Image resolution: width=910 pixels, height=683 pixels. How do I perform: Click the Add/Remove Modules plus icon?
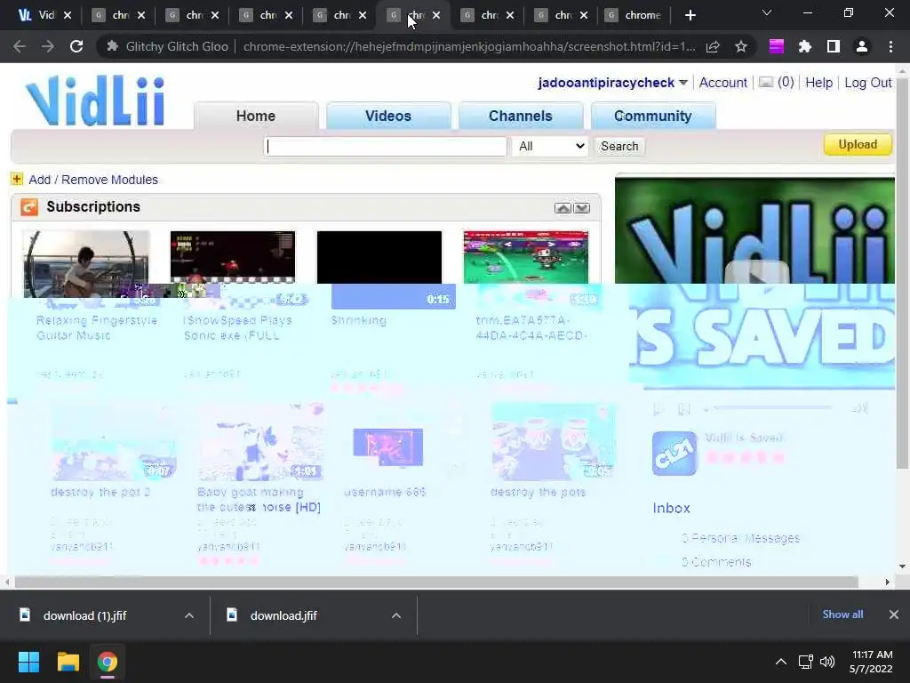tap(17, 179)
